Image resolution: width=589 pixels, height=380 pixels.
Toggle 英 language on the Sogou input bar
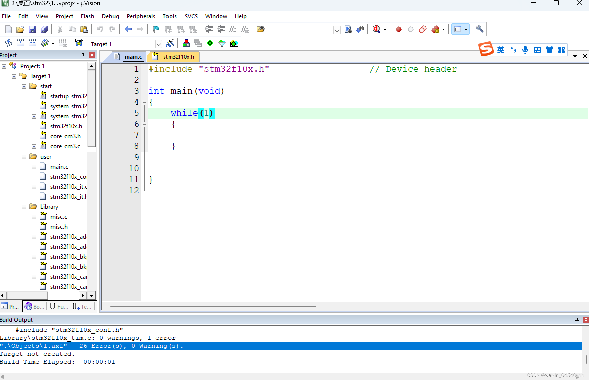[x=501, y=49]
